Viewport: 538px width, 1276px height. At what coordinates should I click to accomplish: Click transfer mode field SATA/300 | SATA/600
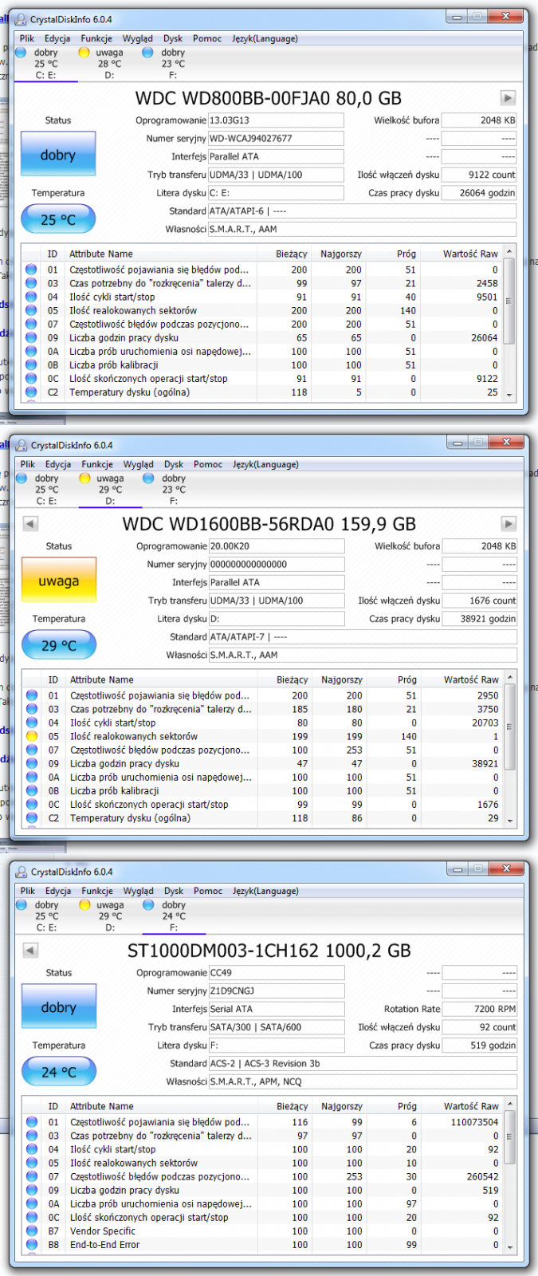(277, 1027)
